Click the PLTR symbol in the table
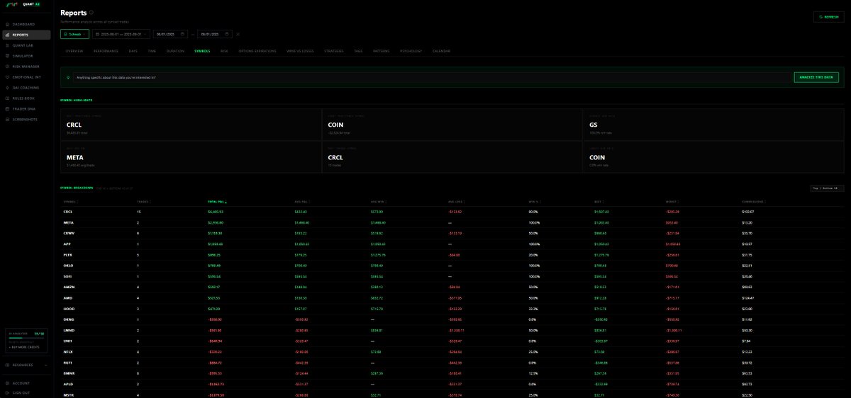Viewport: 851px width, 398px height. [67, 255]
